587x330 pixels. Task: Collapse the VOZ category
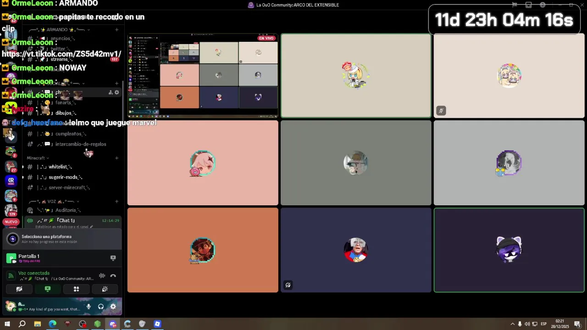[x=54, y=201]
